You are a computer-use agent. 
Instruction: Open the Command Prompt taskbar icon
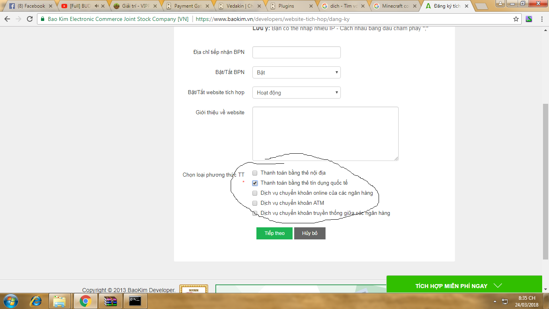click(135, 301)
